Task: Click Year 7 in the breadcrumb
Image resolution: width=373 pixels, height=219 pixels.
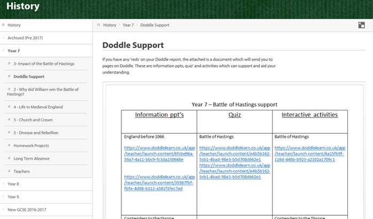Action: point(128,25)
